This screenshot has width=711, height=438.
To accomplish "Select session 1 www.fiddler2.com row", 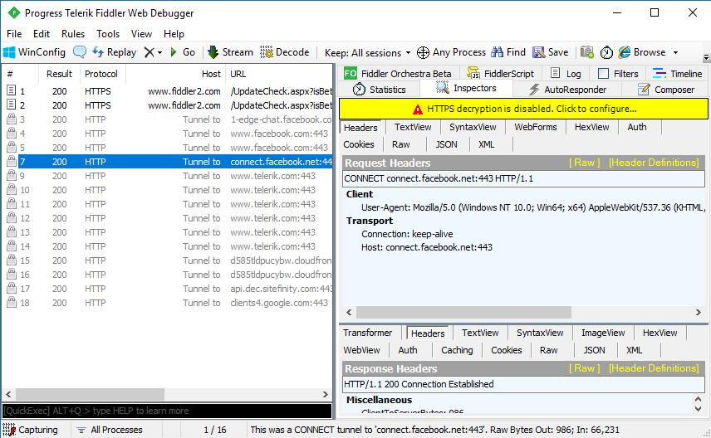I will pos(169,91).
